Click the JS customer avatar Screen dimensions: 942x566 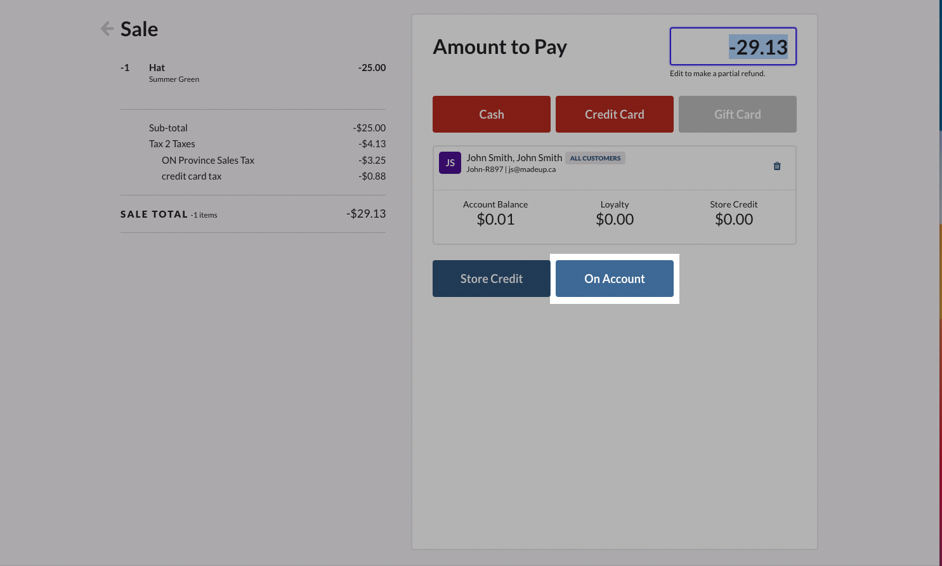450,162
